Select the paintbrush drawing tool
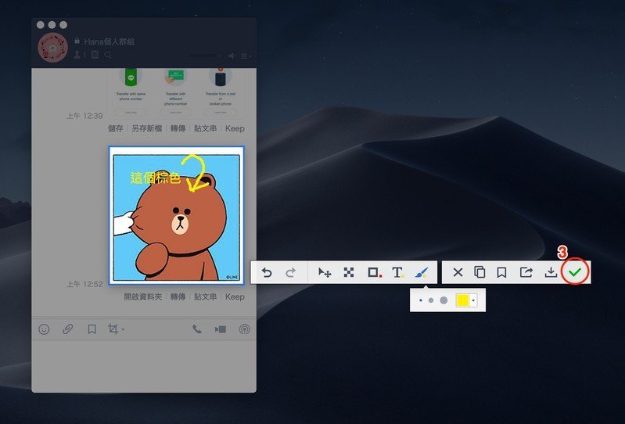 click(x=421, y=272)
